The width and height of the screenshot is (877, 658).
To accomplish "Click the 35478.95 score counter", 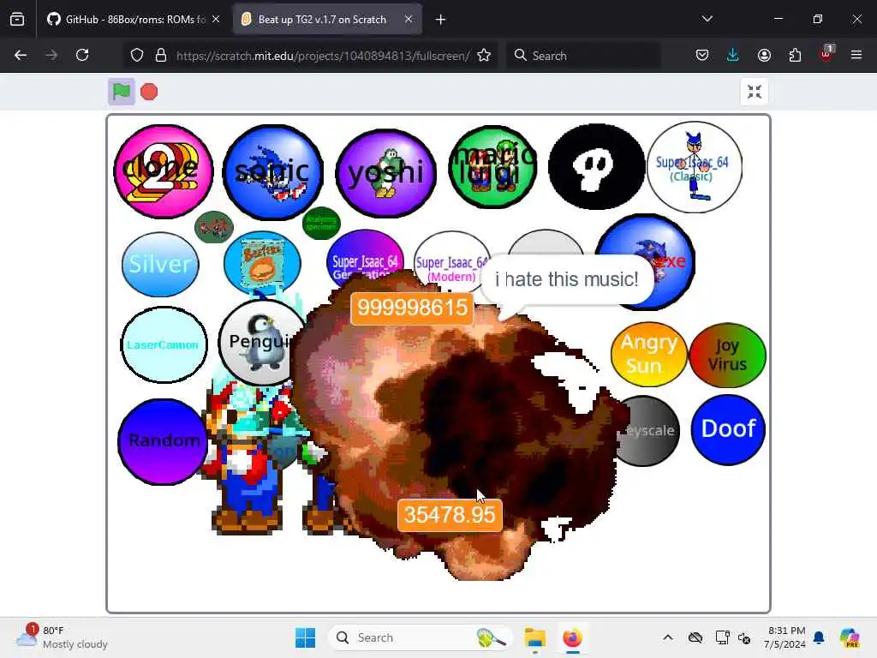I will 450,515.
